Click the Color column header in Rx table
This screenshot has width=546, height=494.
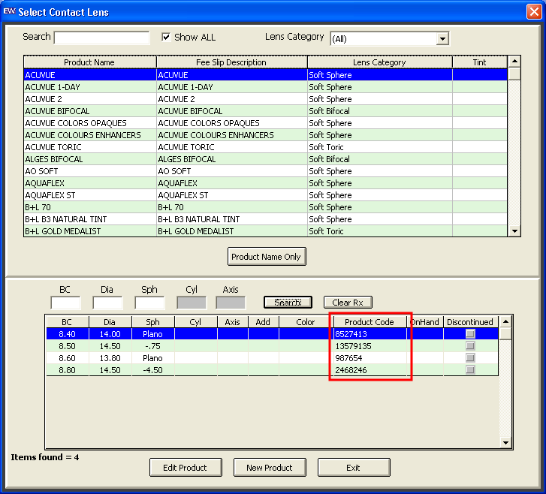[306, 322]
